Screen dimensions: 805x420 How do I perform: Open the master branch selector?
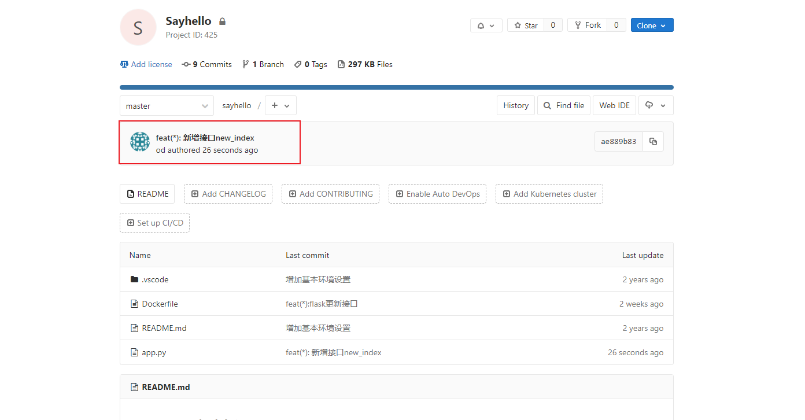pyautogui.click(x=167, y=106)
